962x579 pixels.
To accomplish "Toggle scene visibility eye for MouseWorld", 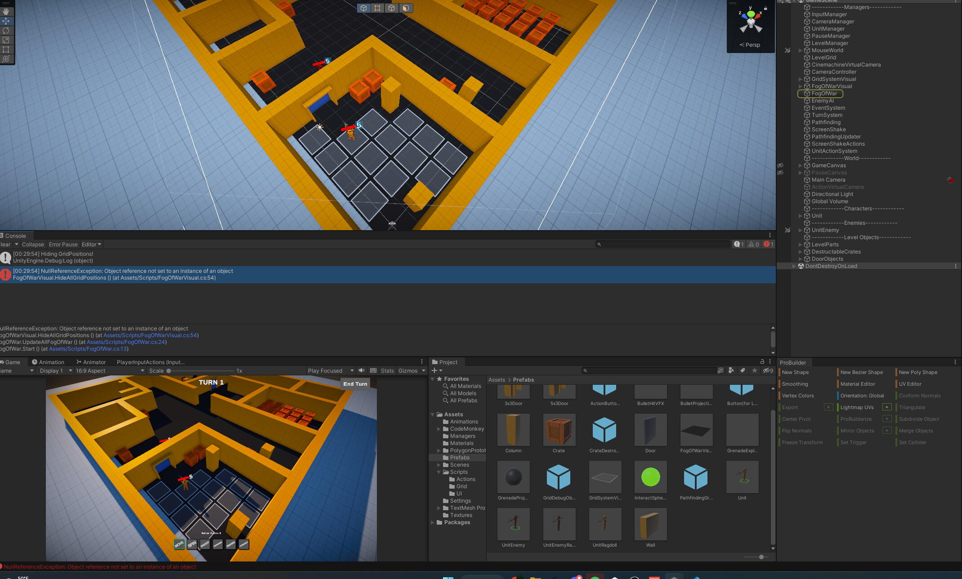I will [x=787, y=50].
